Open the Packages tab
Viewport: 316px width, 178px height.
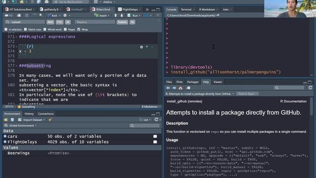tap(193, 82)
